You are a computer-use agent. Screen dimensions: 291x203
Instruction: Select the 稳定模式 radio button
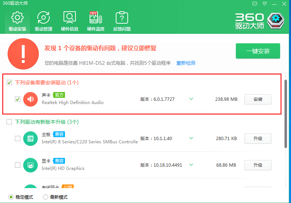point(11,197)
